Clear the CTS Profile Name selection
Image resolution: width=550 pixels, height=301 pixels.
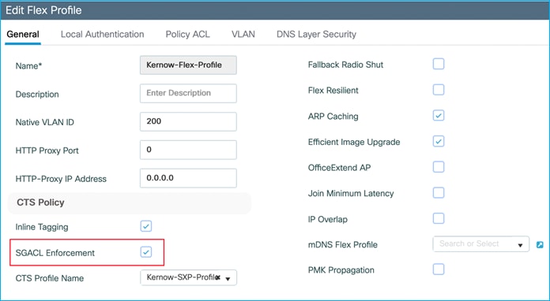218,278
